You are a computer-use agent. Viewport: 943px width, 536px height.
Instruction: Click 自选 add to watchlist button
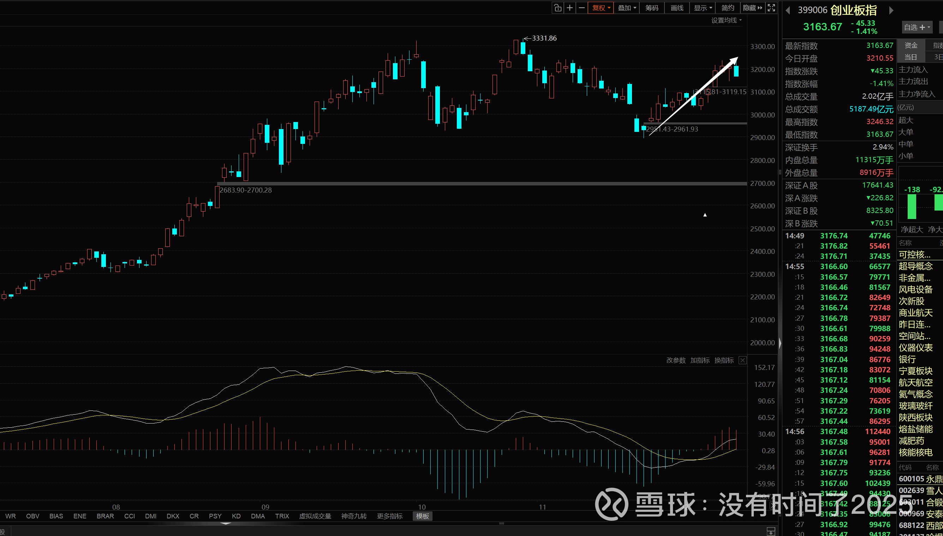pyautogui.click(x=917, y=27)
